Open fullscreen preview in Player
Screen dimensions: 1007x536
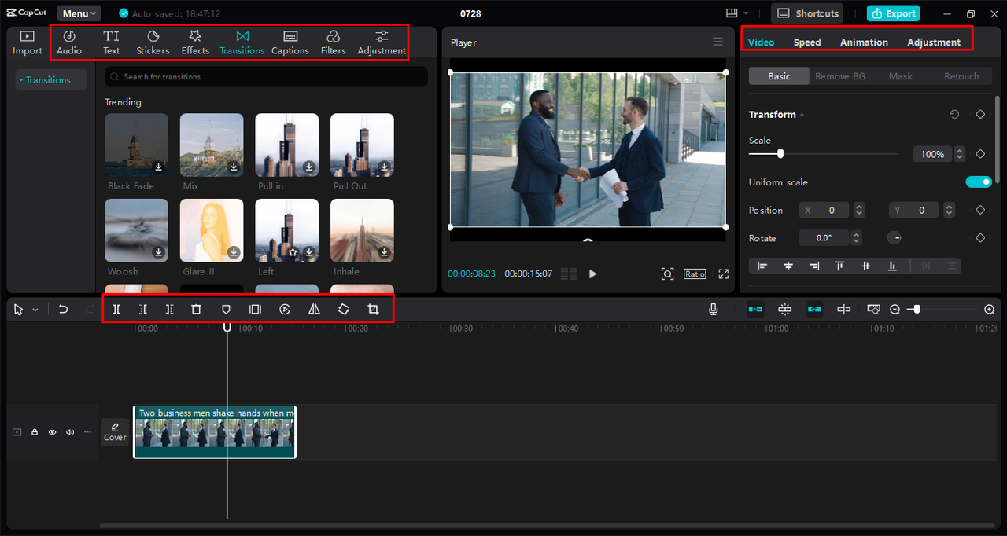724,274
